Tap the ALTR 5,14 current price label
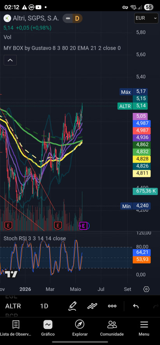The image size is (160, 345). (x=133, y=106)
